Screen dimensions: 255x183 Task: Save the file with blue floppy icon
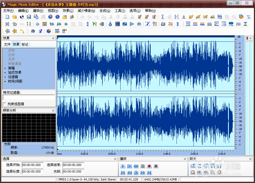pyautogui.click(x=29, y=17)
